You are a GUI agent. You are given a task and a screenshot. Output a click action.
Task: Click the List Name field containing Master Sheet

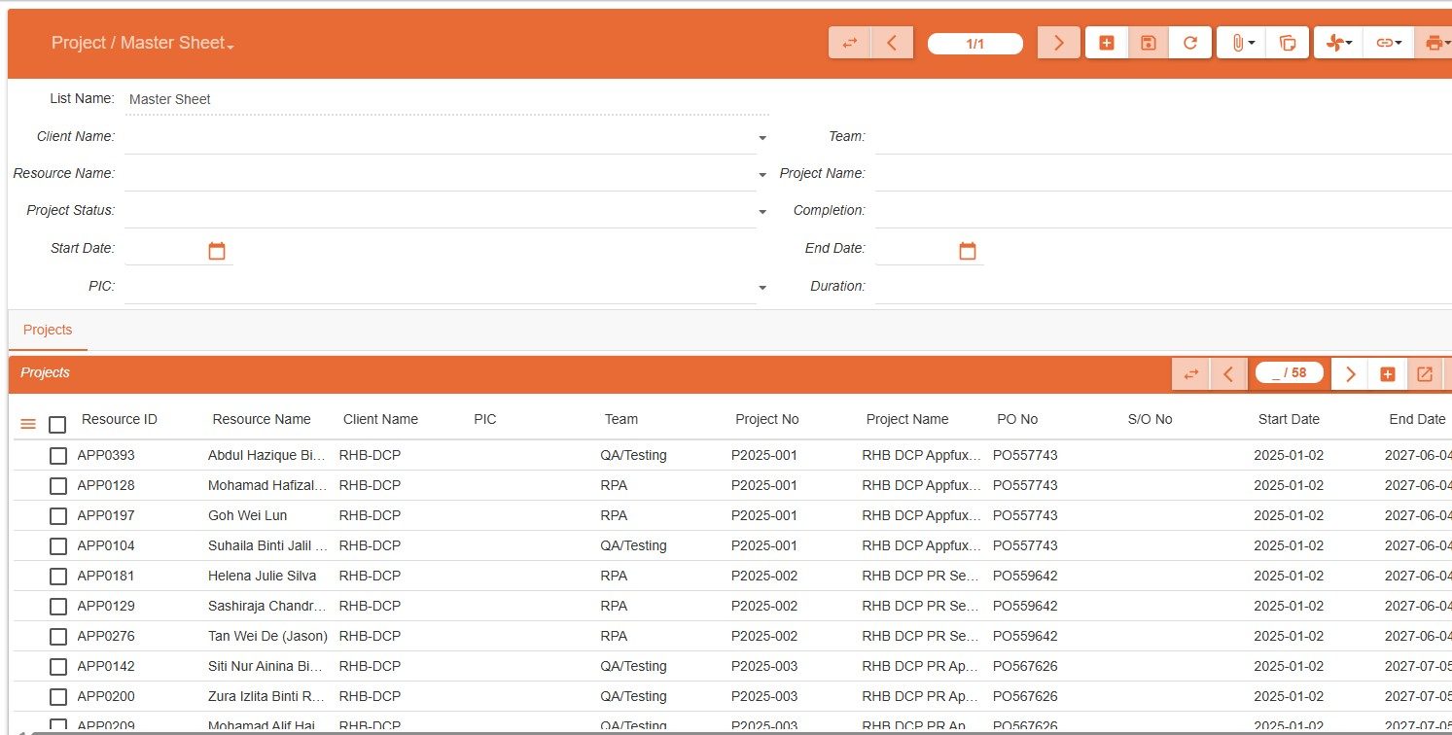point(447,99)
